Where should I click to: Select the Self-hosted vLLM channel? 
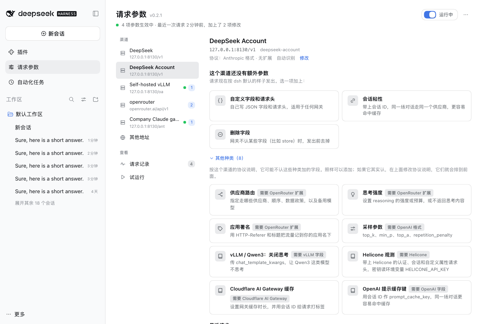click(x=157, y=88)
